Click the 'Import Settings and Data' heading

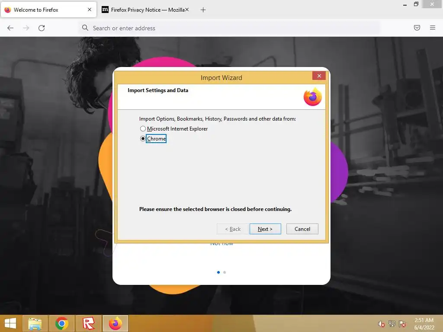[158, 90]
